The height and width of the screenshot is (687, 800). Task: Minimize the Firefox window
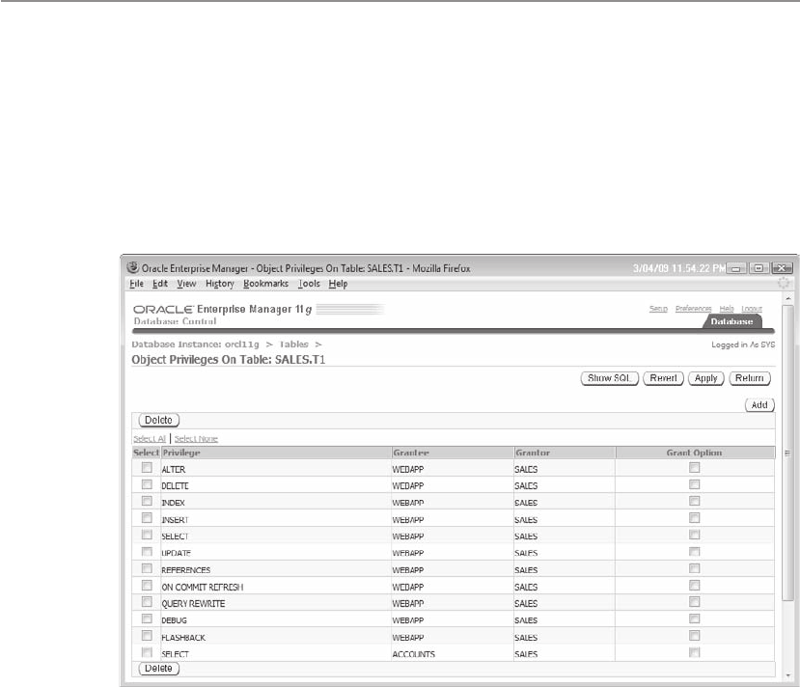pos(736,268)
